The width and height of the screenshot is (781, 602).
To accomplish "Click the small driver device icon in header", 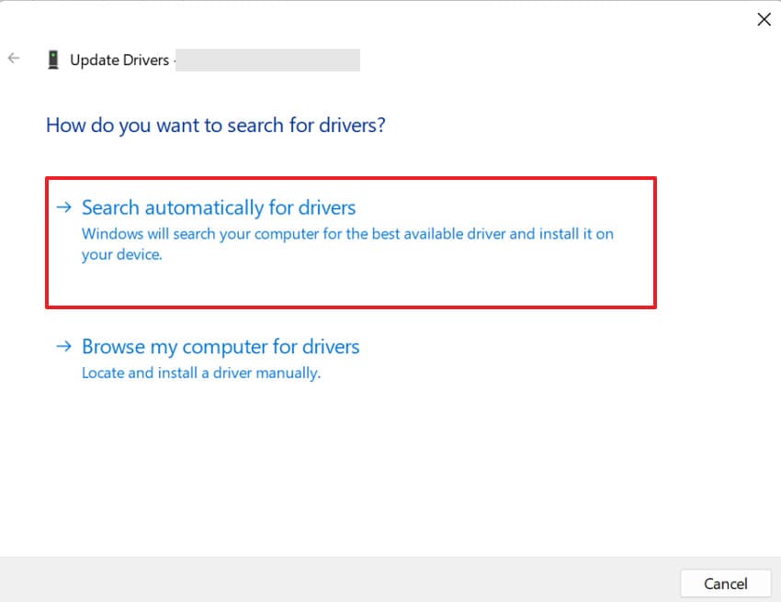I will coord(53,59).
